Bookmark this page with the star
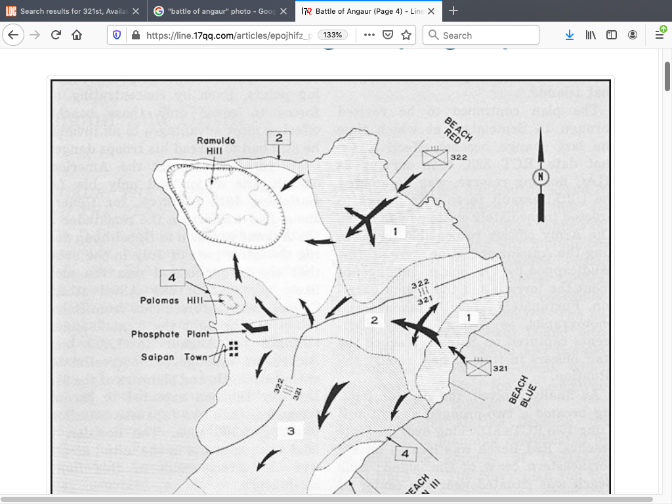672x504 pixels. point(406,35)
